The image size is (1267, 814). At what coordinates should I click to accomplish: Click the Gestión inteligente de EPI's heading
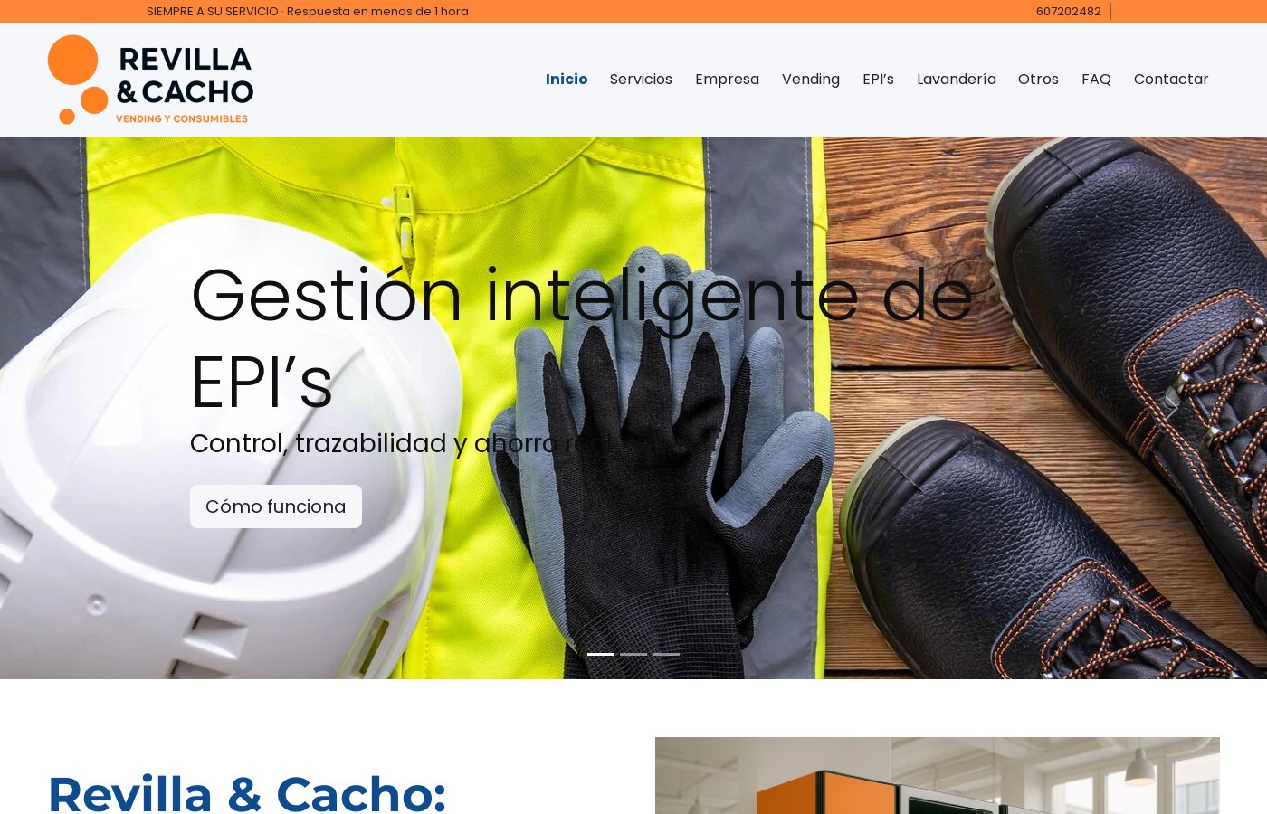coord(582,338)
